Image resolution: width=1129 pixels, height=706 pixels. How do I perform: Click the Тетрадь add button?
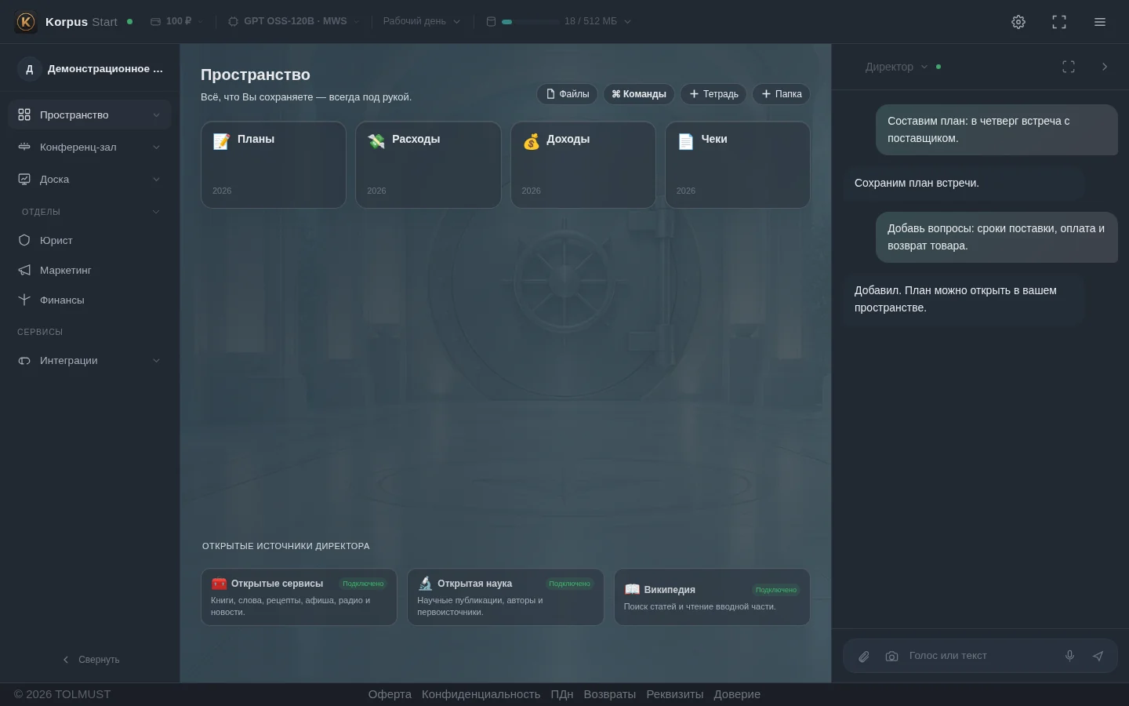713,94
